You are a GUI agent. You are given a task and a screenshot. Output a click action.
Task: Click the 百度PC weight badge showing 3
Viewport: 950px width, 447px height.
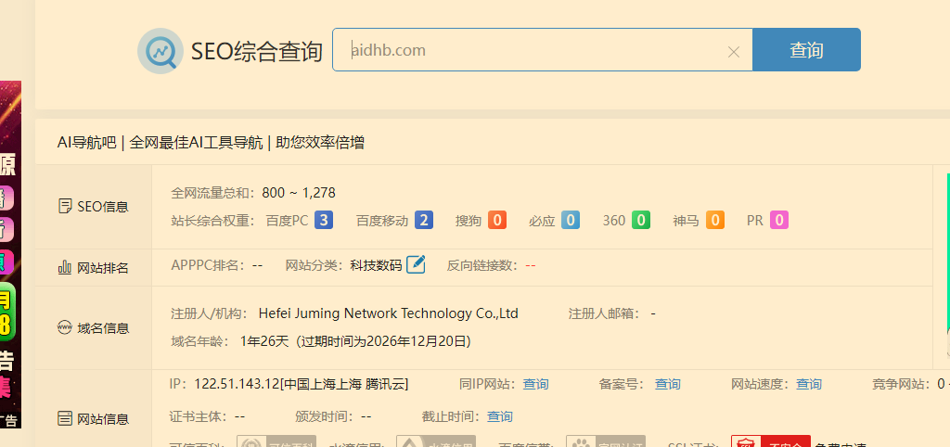point(324,220)
